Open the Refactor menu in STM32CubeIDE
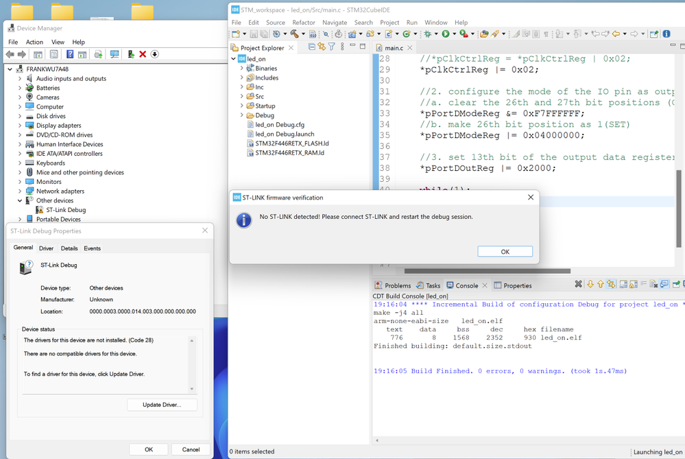685x459 pixels. (x=304, y=22)
